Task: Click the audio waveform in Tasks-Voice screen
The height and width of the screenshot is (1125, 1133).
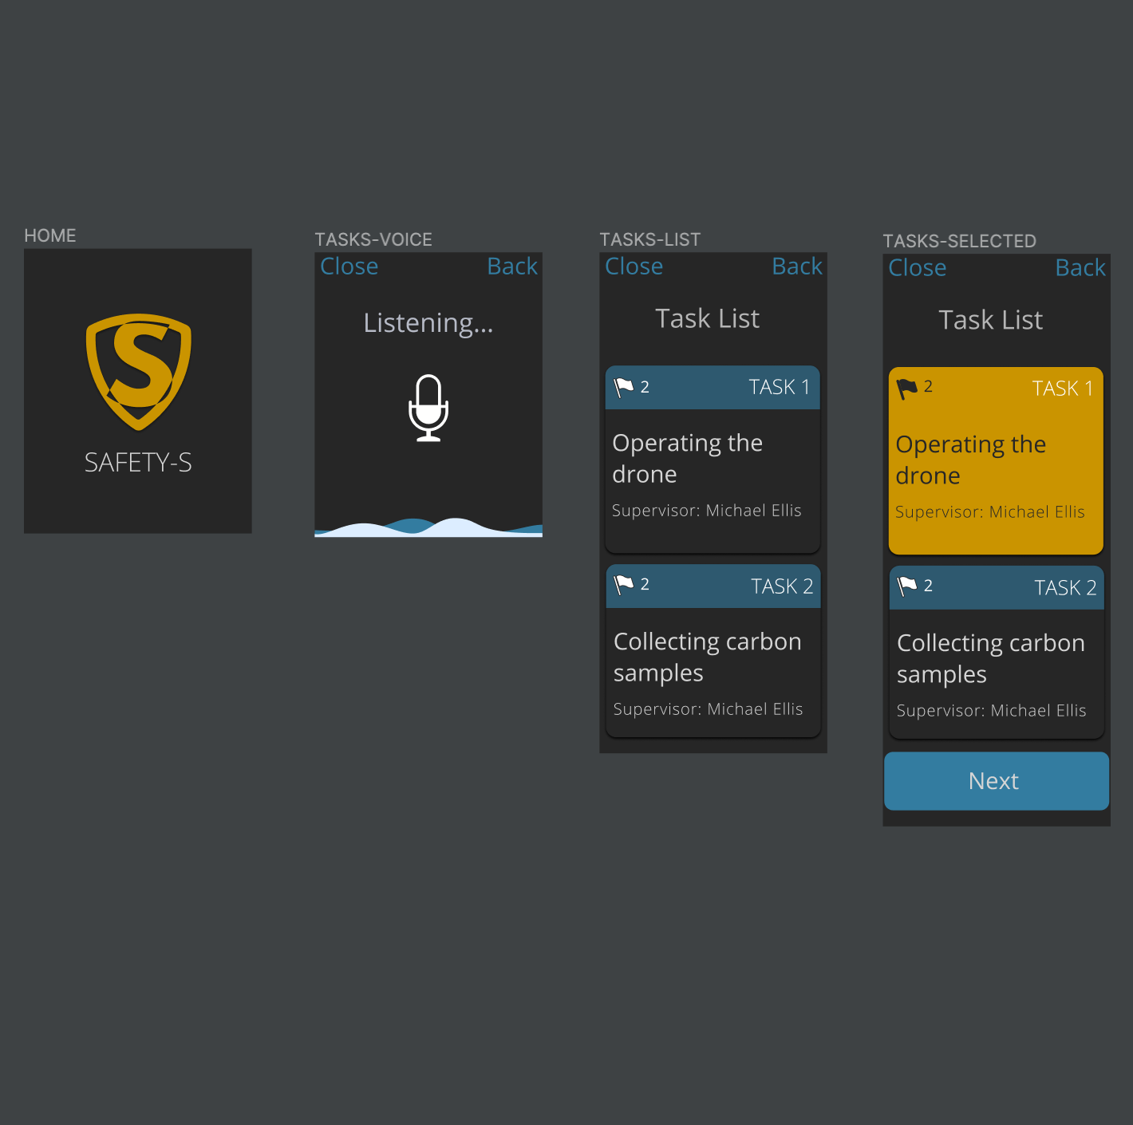Action: (x=428, y=527)
